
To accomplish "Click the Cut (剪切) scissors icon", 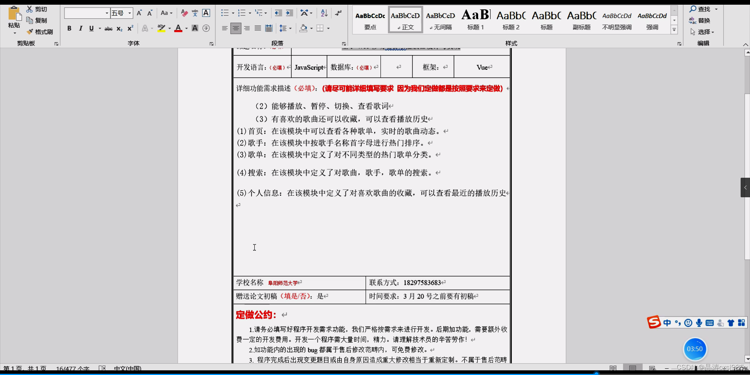I will (x=30, y=9).
